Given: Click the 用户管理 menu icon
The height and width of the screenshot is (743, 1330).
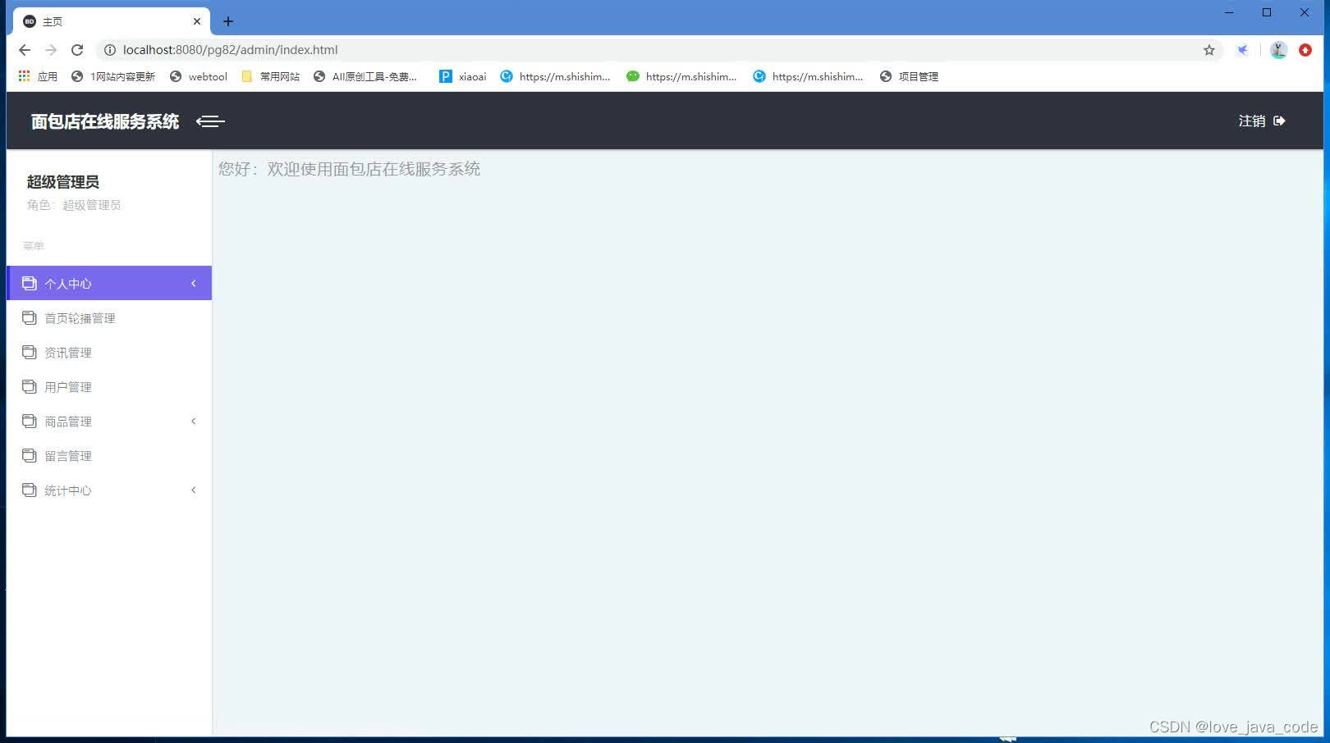Looking at the screenshot, I should coord(29,386).
